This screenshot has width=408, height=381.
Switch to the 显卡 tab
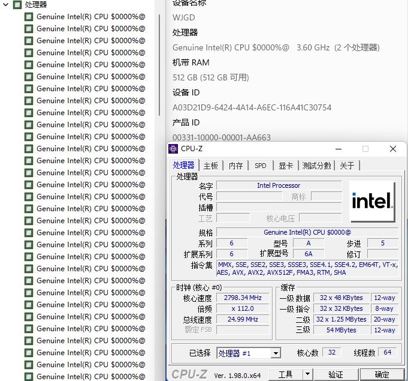286,166
